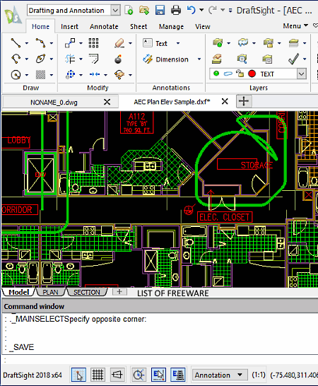318x386 pixels.
Task: Switch to the Insert ribbon tab
Action: (x=69, y=27)
